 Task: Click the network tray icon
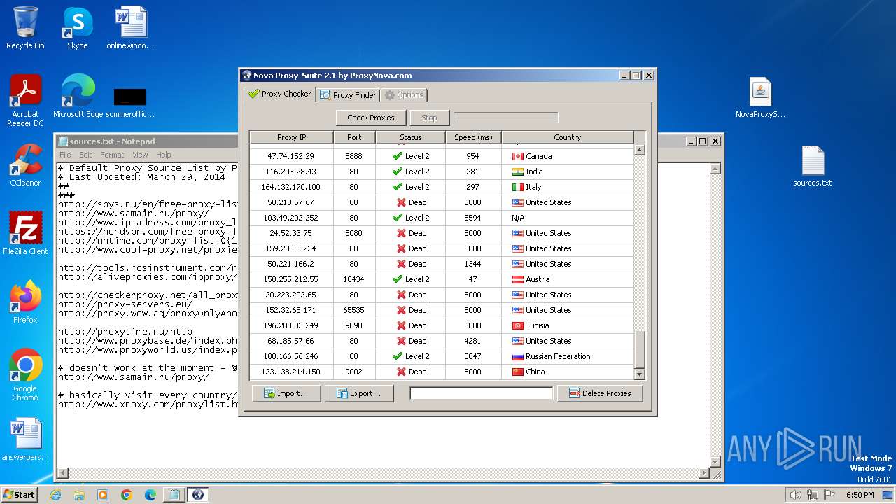(813, 495)
